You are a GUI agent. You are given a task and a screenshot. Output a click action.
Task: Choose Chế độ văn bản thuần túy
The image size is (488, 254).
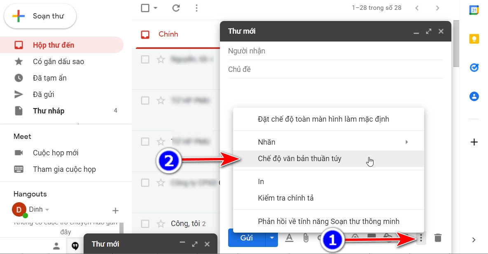[x=329, y=159]
